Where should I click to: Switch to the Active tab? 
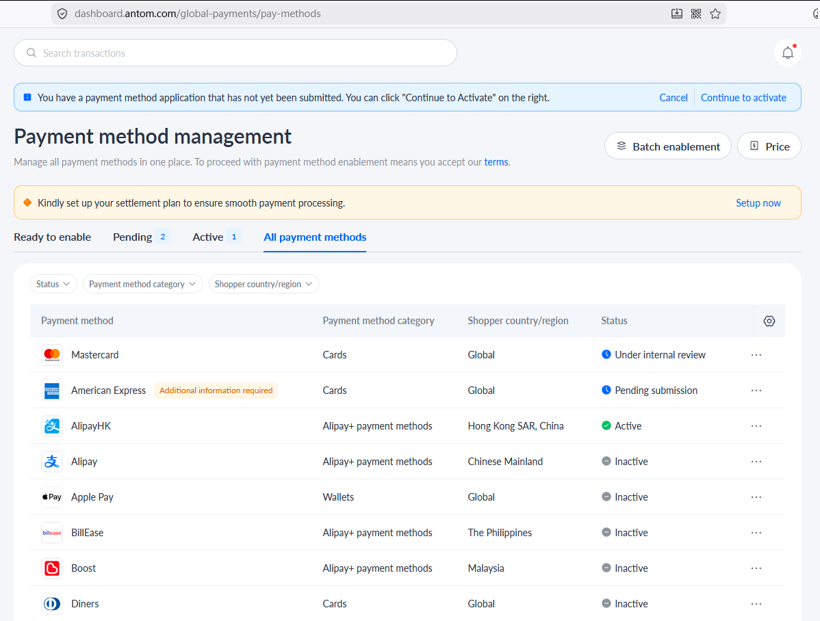coord(216,237)
